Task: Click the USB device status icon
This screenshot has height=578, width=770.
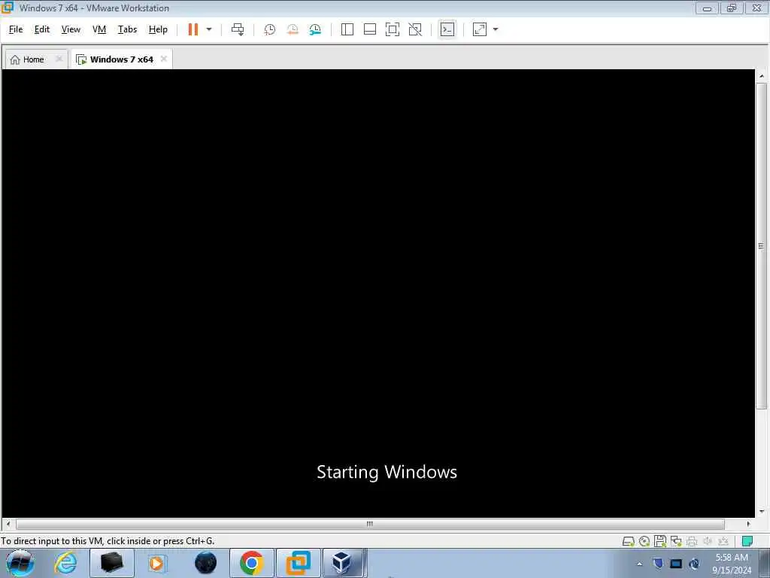Action: point(723,541)
